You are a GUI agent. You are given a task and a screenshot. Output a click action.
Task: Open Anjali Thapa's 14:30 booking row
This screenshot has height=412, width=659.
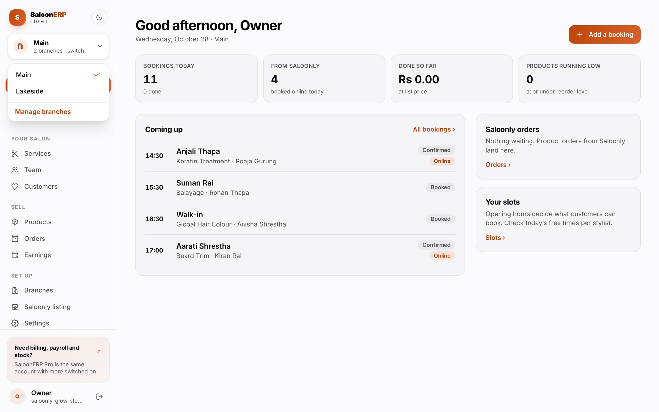pyautogui.click(x=300, y=156)
